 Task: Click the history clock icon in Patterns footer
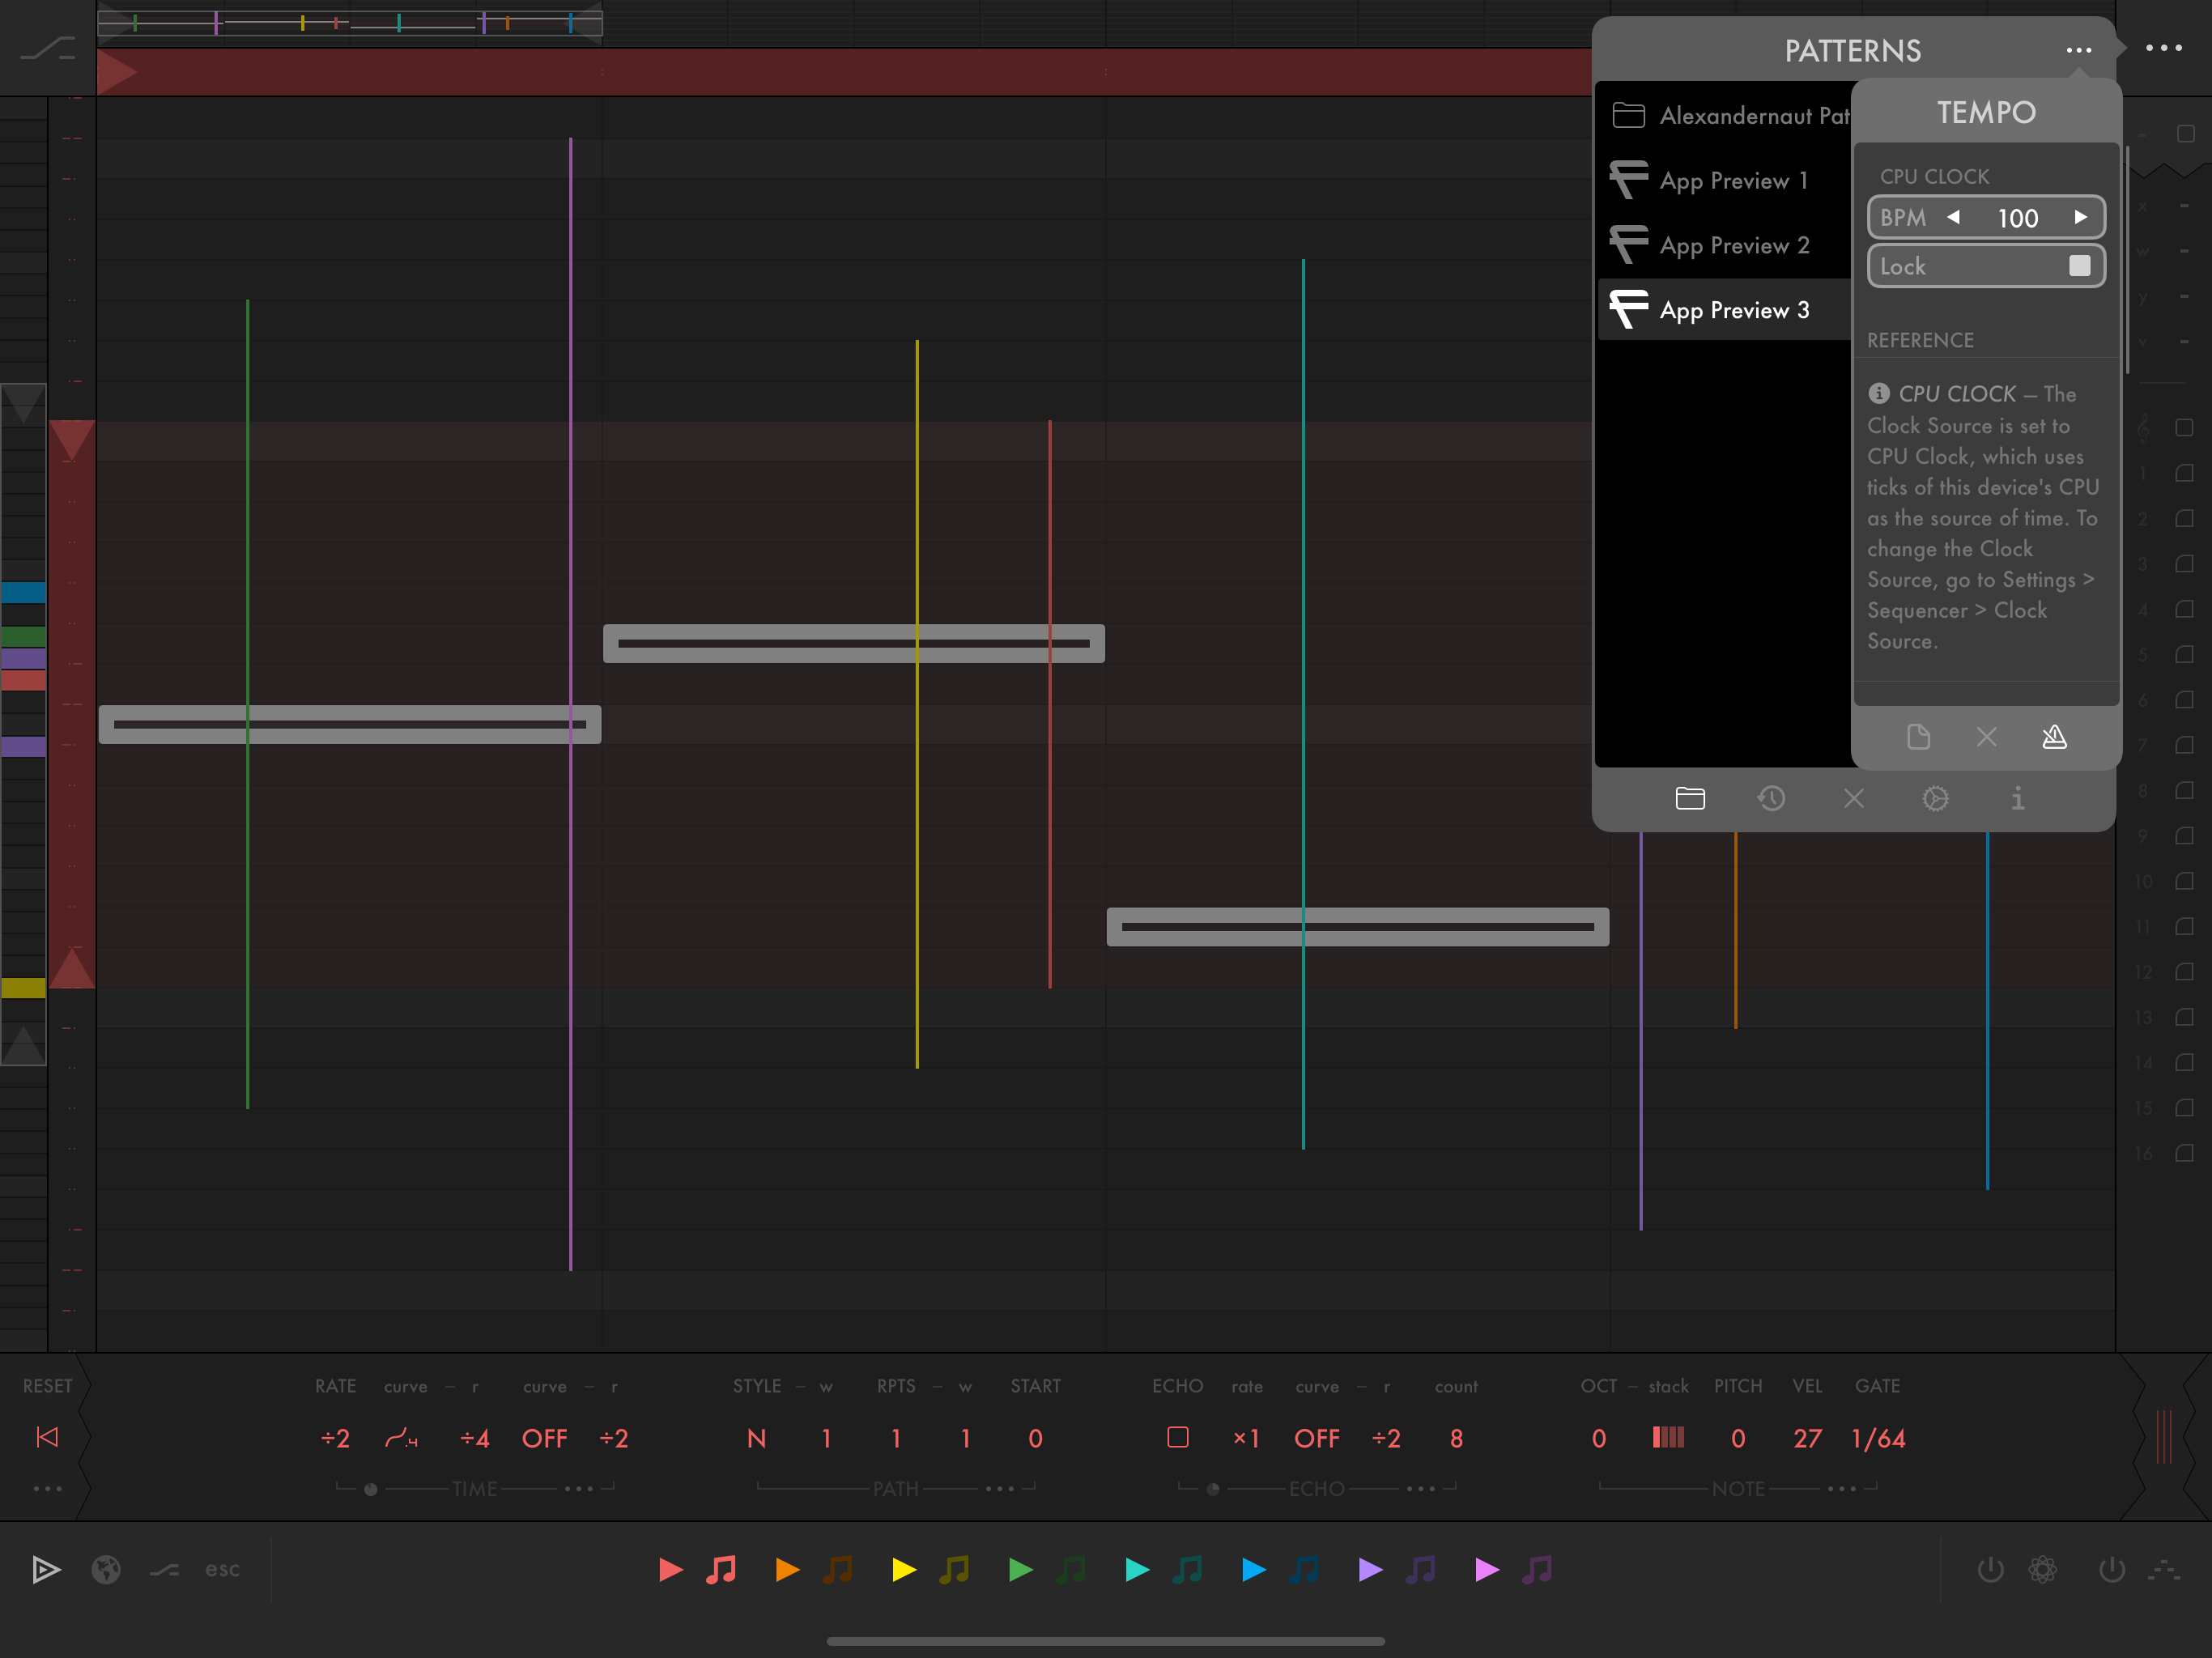click(1771, 798)
